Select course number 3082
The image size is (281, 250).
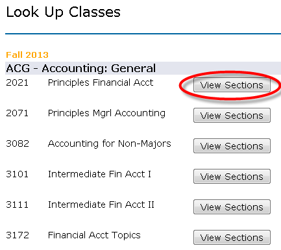tap(18, 144)
